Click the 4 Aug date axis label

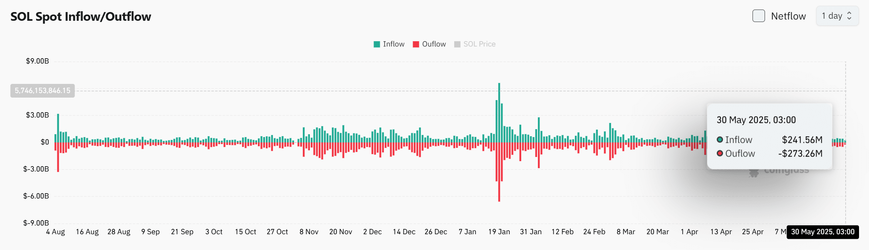pos(55,232)
